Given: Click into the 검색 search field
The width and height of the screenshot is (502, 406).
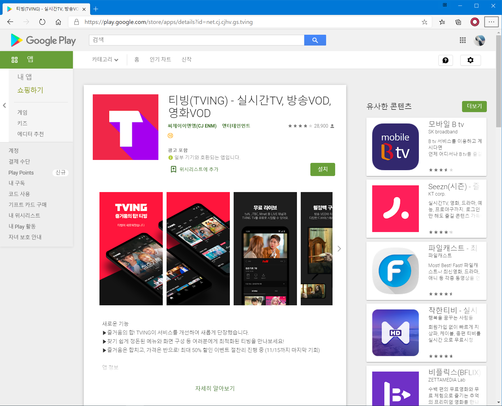Looking at the screenshot, I should pos(197,40).
